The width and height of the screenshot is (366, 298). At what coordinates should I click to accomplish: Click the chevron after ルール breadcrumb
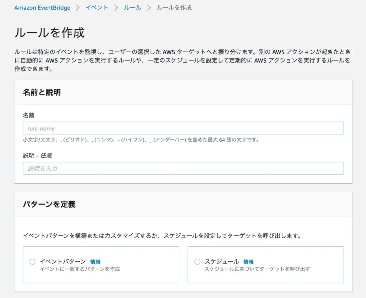149,8
